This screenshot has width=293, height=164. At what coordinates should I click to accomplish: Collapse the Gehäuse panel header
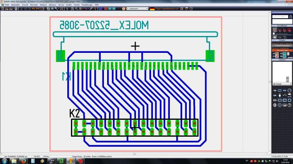(282, 60)
